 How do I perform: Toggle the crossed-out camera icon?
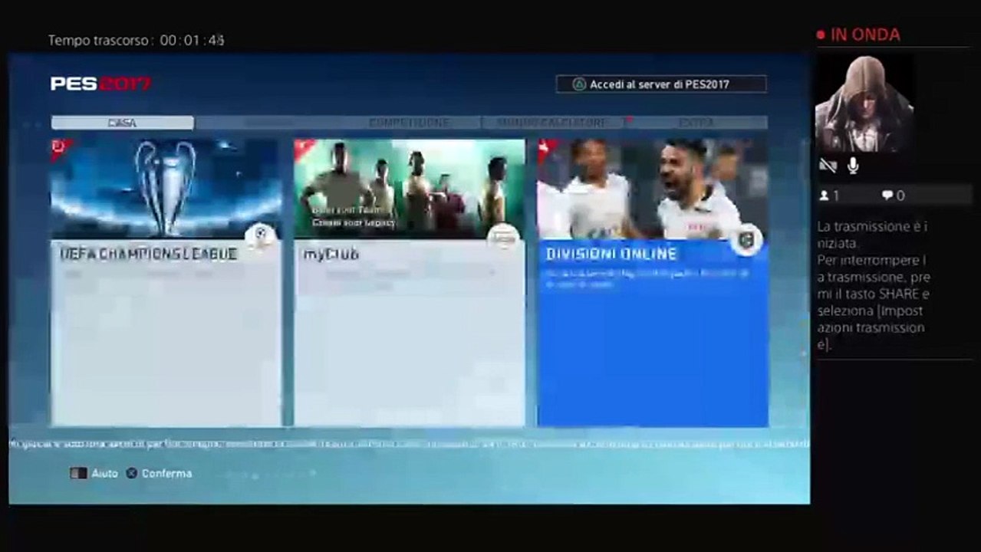(828, 166)
